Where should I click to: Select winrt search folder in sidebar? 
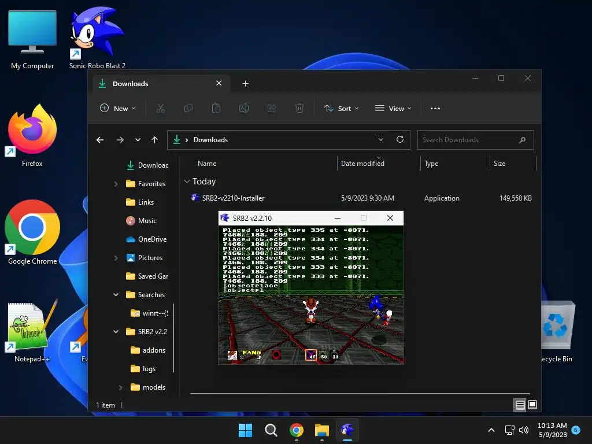click(149, 313)
